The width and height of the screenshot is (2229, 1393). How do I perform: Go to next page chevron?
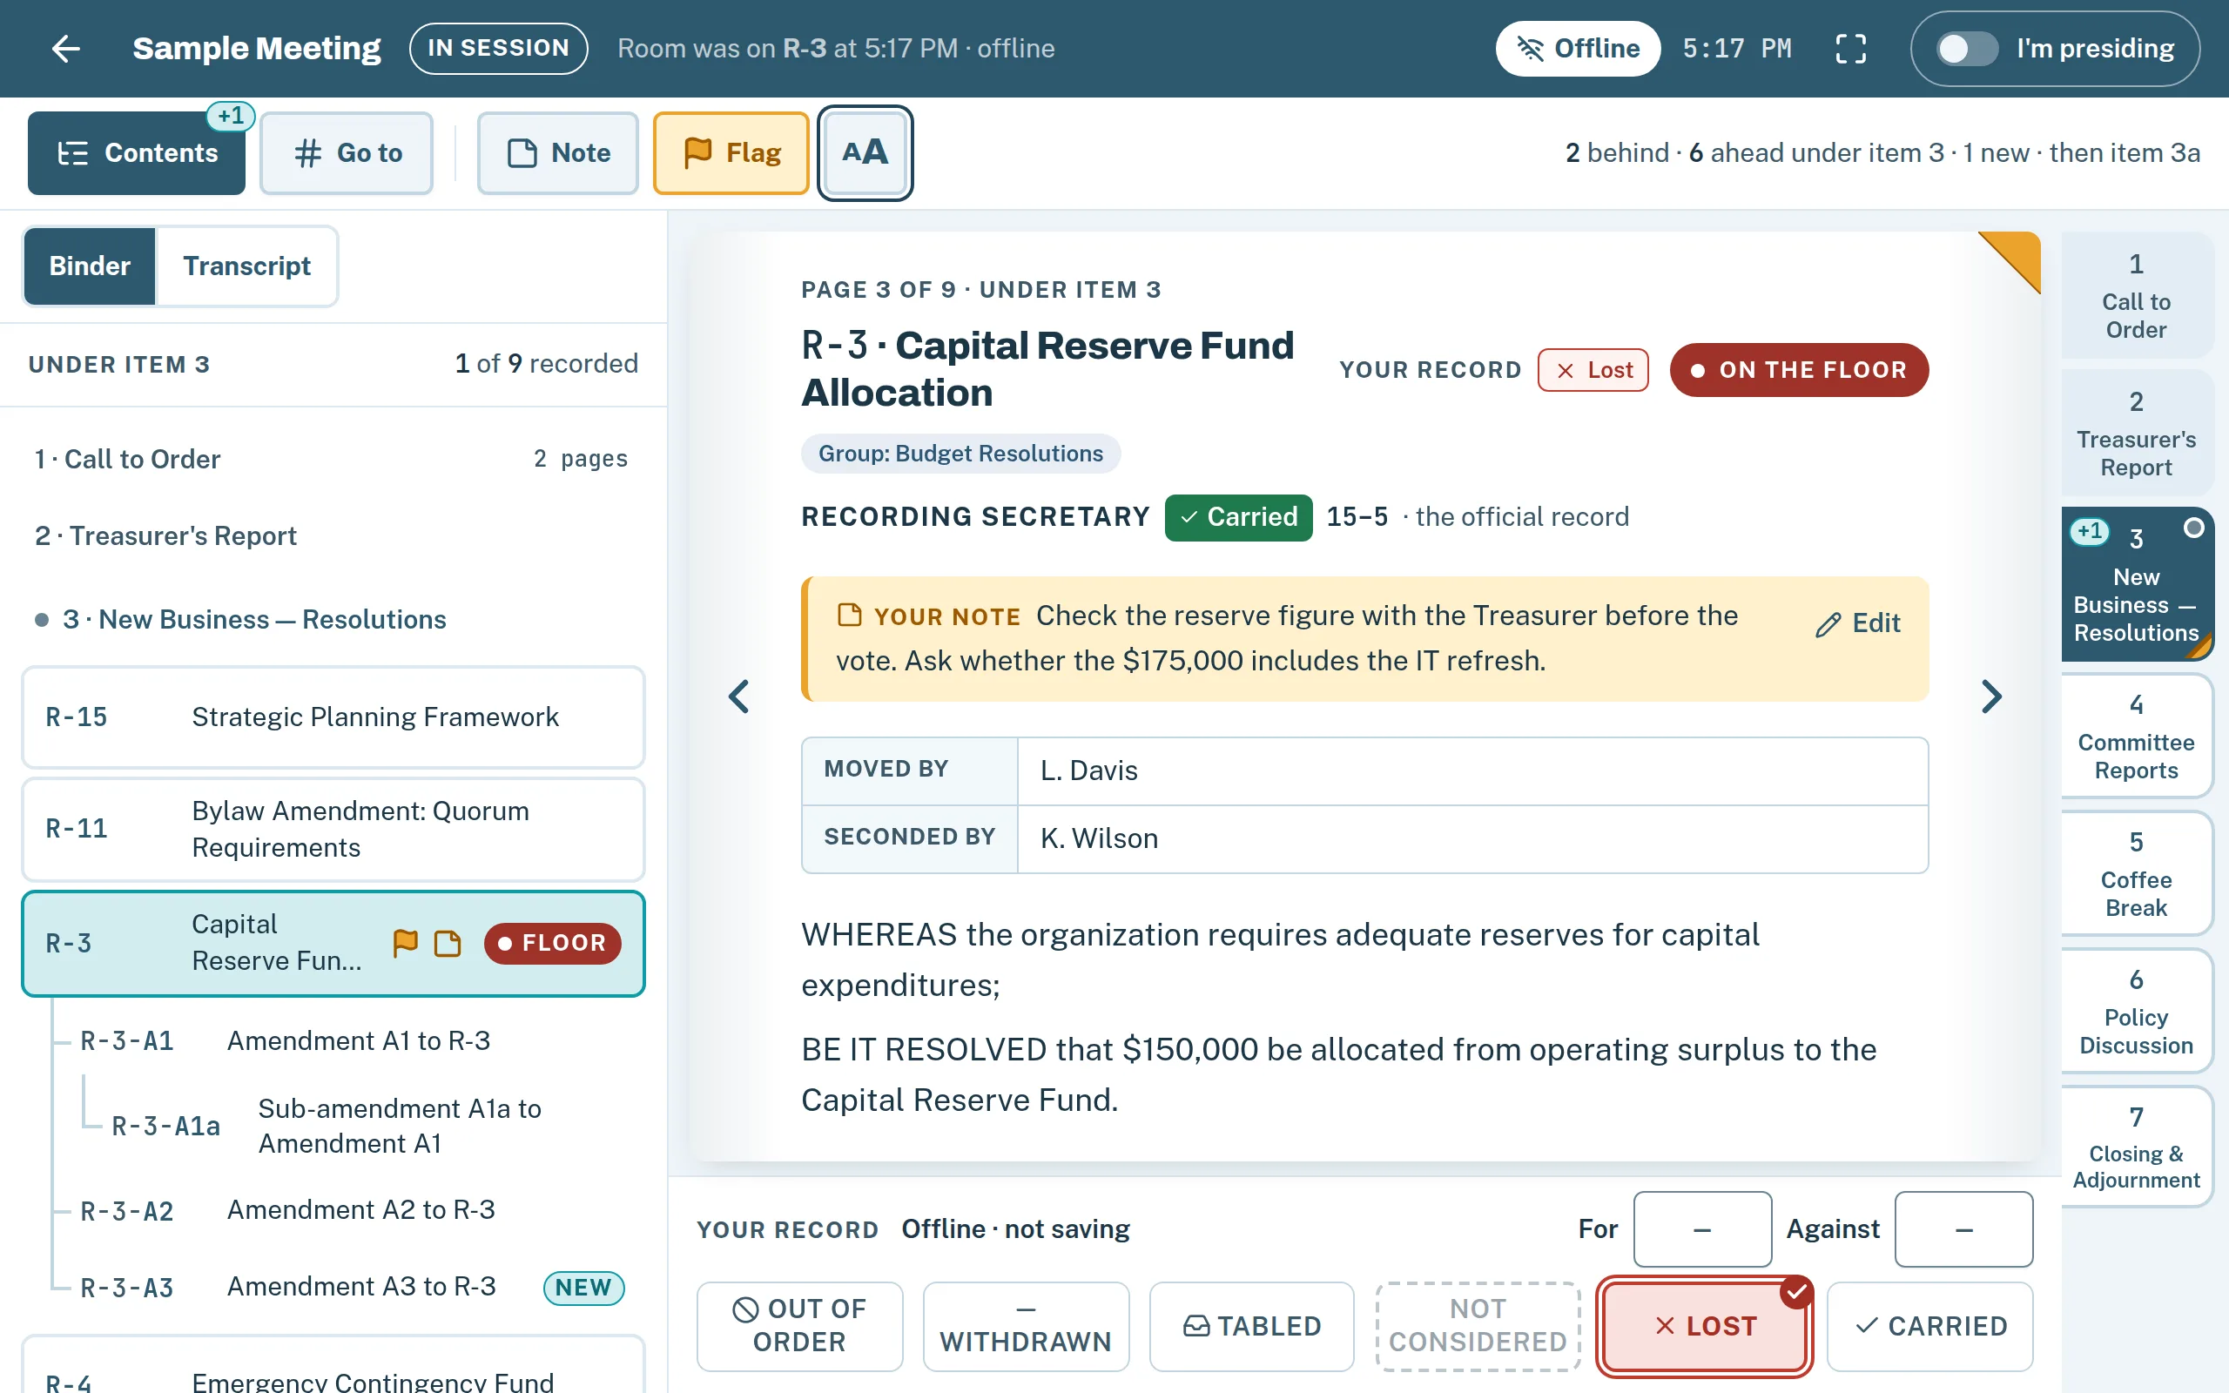(x=1991, y=696)
